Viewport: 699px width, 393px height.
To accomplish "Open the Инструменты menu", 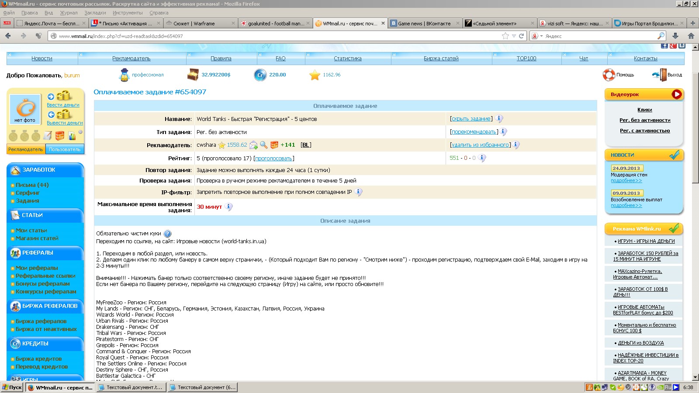I will (128, 13).
